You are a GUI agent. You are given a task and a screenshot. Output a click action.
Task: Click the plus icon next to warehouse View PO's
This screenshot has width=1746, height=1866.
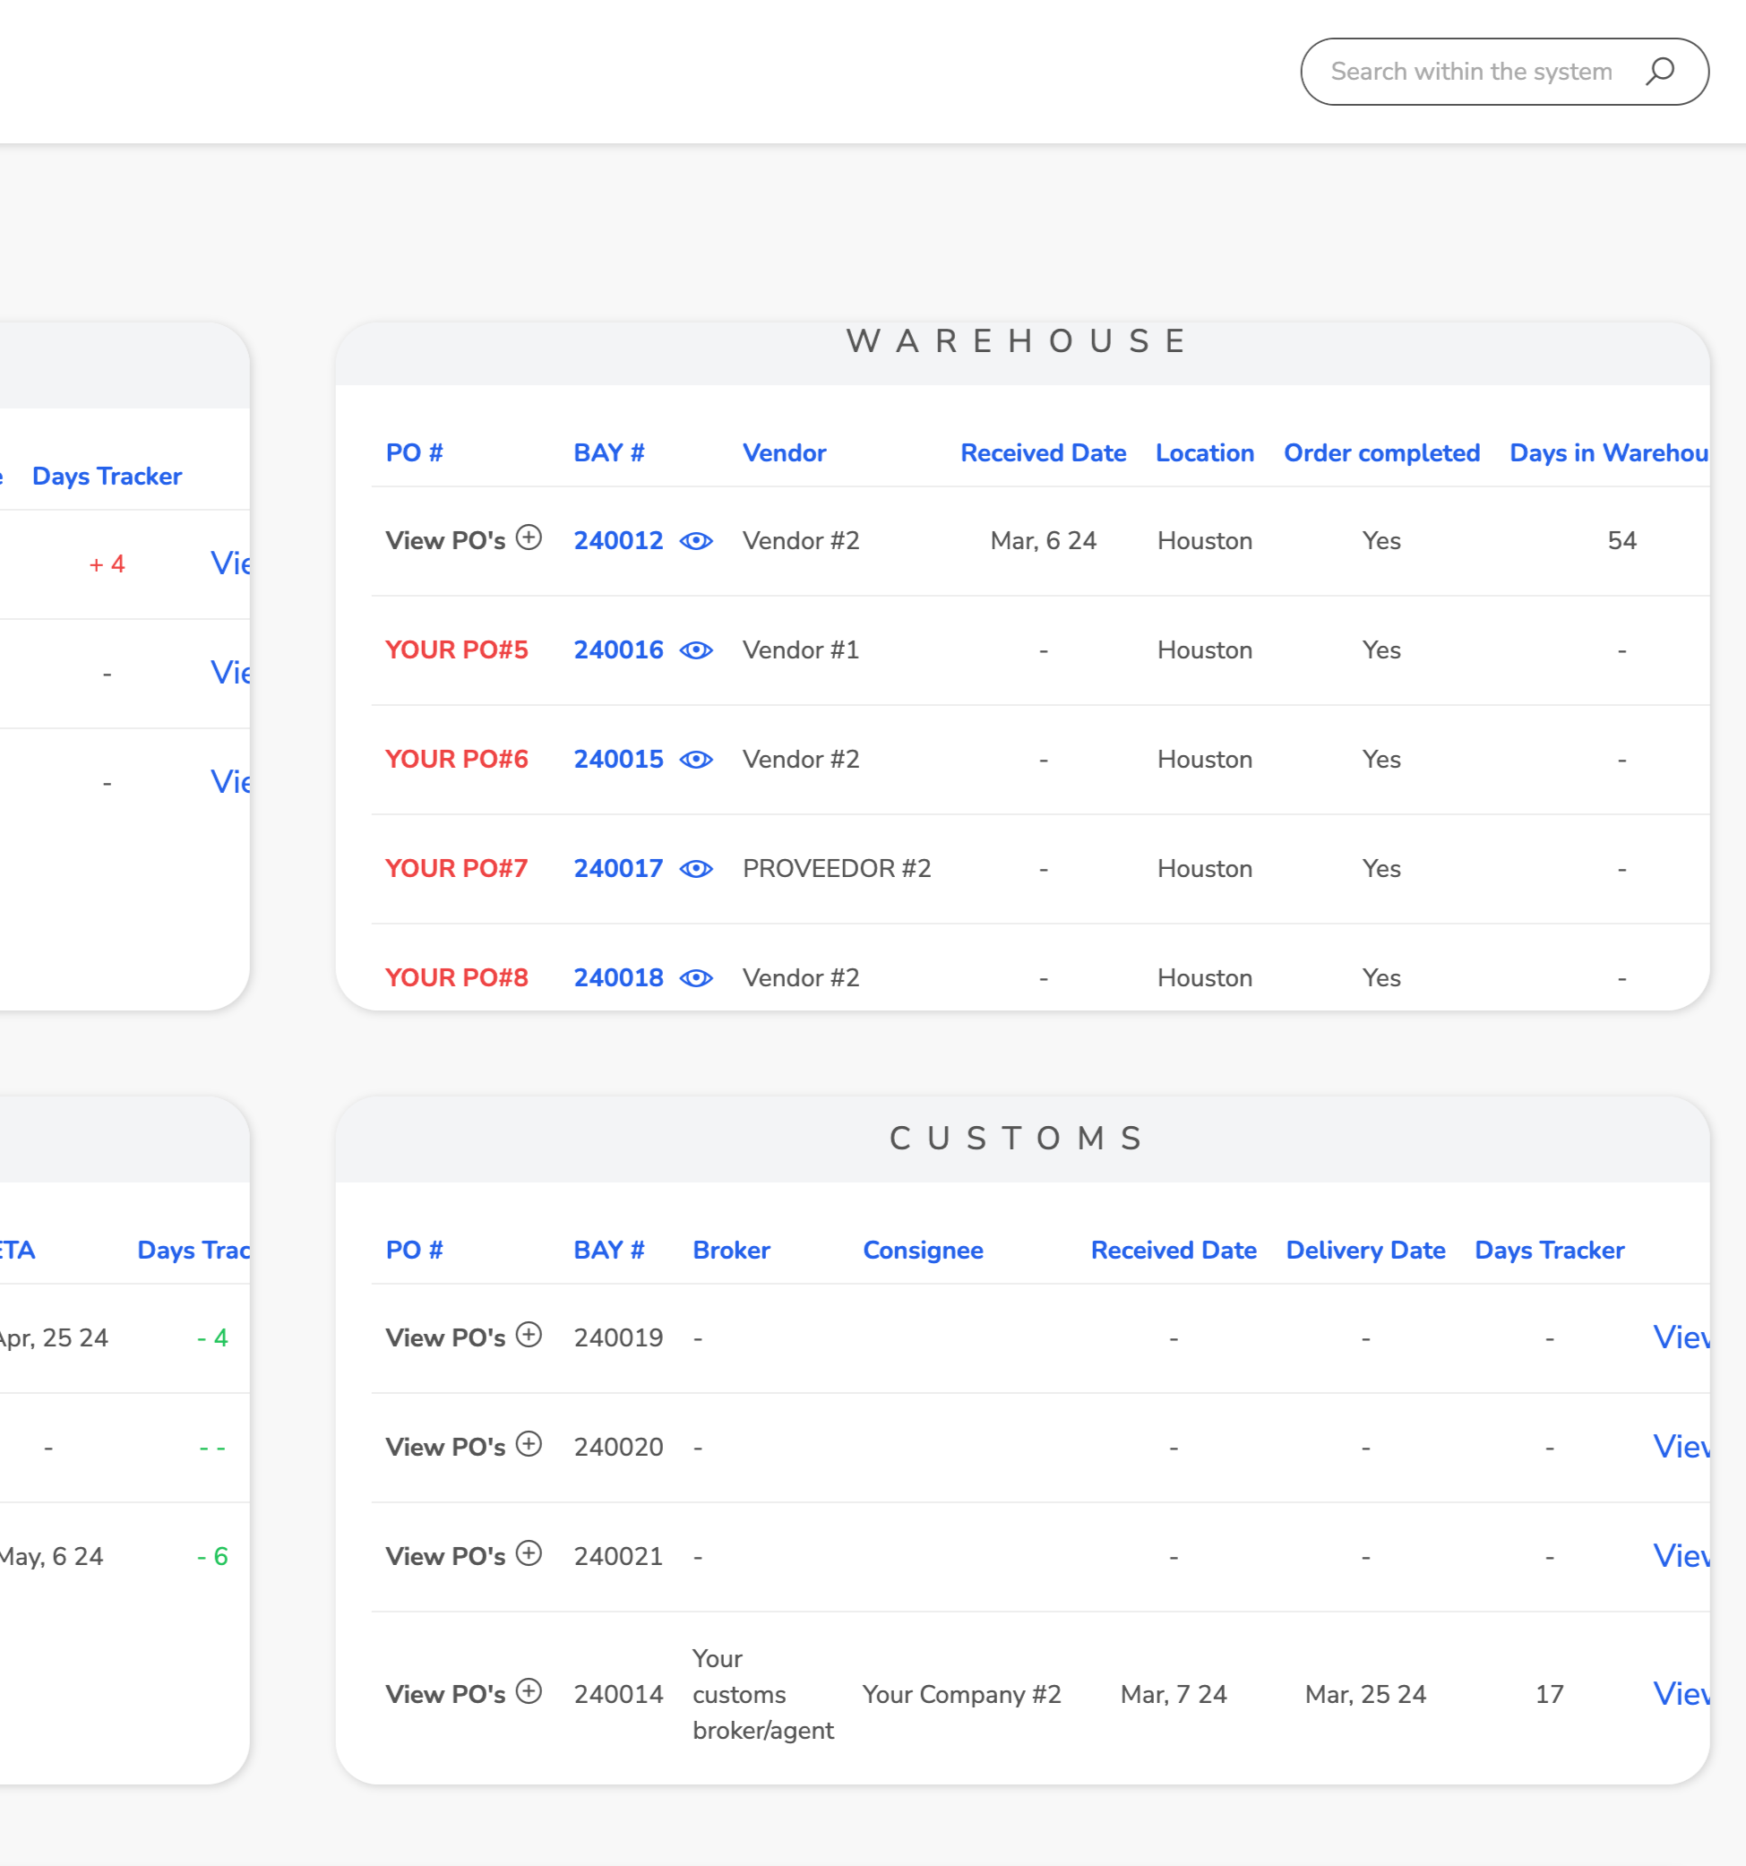click(529, 538)
